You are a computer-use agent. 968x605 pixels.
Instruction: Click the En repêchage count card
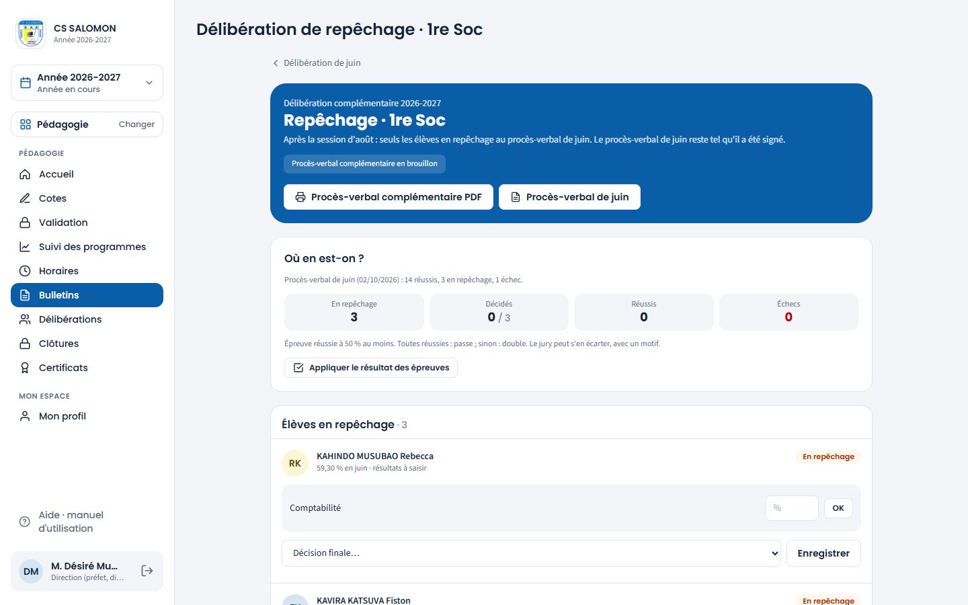[354, 312]
